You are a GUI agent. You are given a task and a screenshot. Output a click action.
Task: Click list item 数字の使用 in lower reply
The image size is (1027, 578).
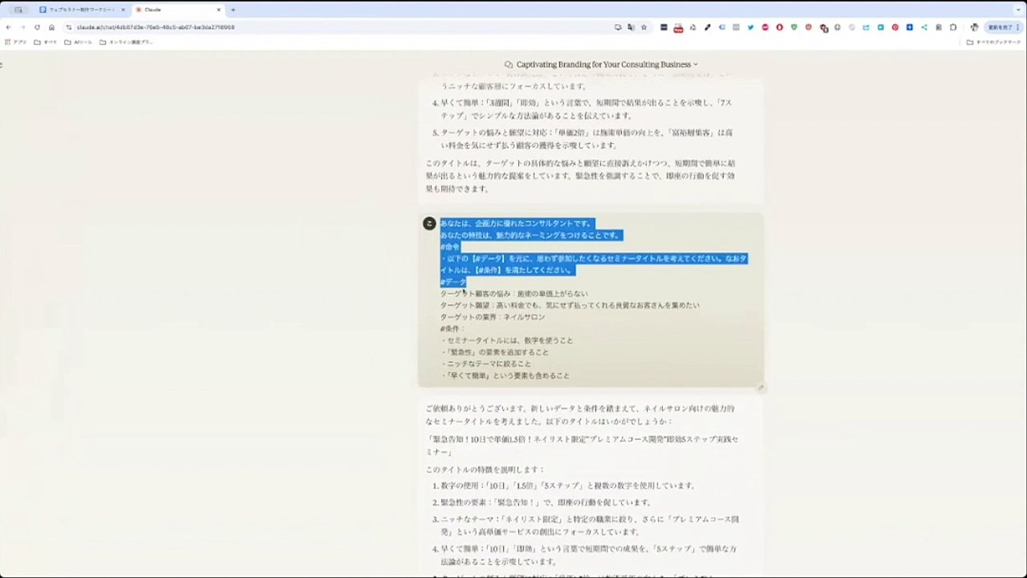(x=568, y=486)
